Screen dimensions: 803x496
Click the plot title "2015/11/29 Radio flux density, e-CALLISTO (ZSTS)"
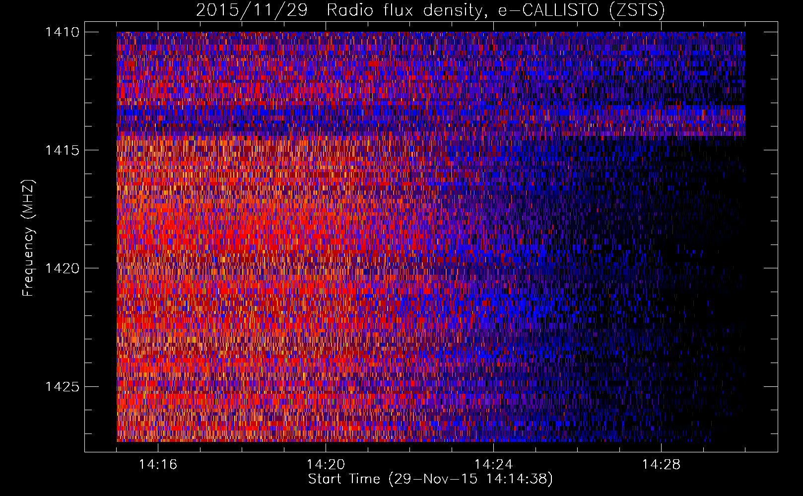(430, 10)
